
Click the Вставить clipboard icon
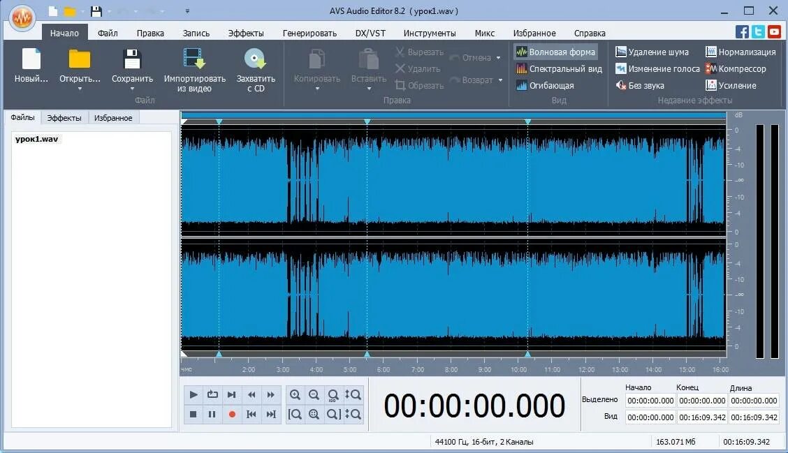(369, 59)
